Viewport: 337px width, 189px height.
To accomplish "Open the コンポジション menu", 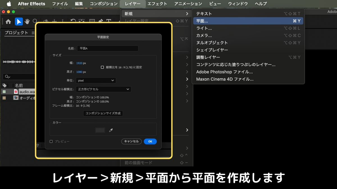I will 104,4.
